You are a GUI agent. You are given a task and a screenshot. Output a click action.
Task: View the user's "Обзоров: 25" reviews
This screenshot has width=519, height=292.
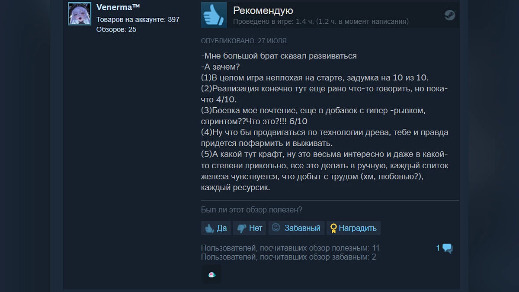[x=116, y=29]
